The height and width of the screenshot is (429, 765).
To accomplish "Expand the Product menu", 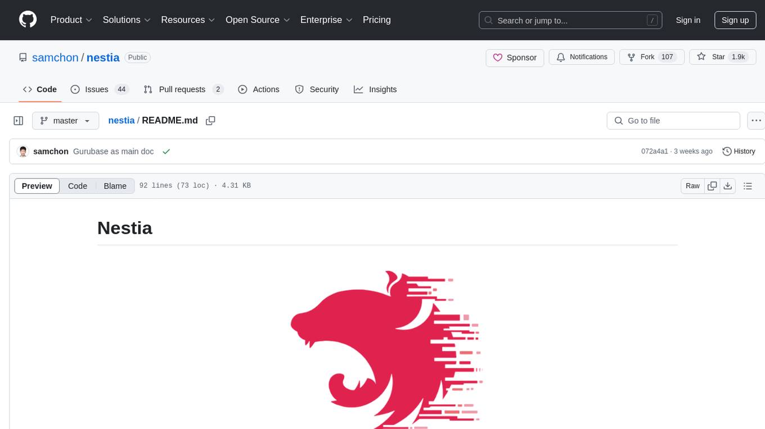I will 71,20.
